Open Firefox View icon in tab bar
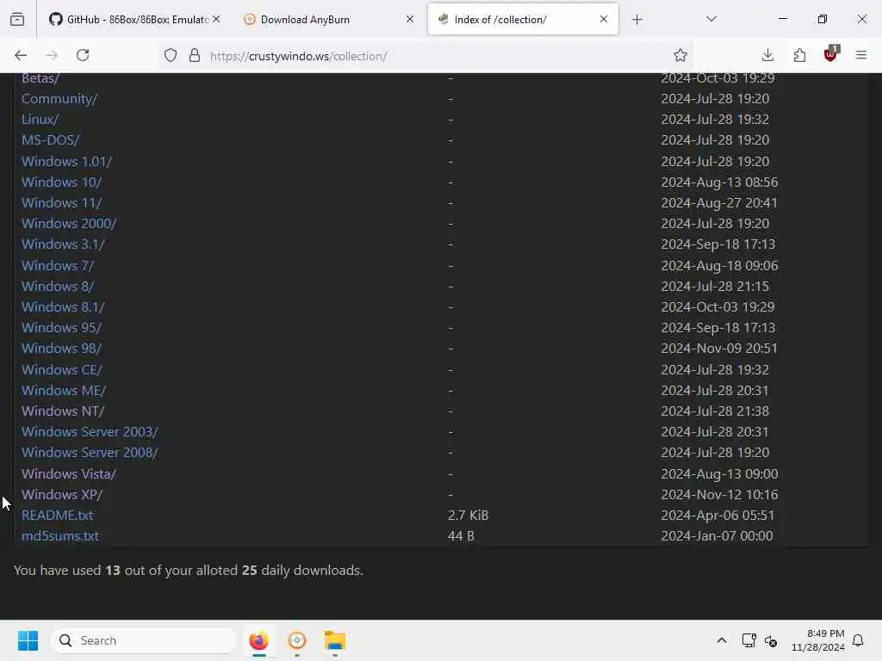Viewport: 882px width, 661px height. (x=17, y=20)
